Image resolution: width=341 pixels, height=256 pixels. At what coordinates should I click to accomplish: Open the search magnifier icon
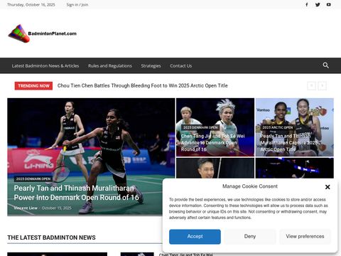(326, 65)
